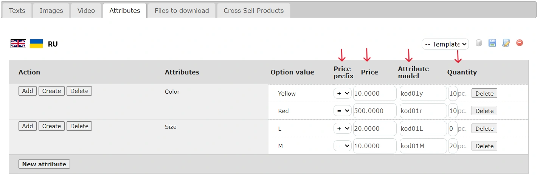Viewport: 537px width, 178px height.
Task: Change the price prefix for Red
Action: pyautogui.click(x=343, y=111)
